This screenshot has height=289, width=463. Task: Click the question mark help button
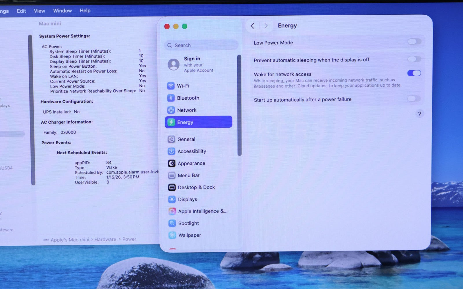tap(419, 114)
